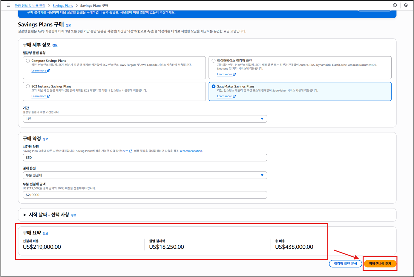The image size is (414, 277).
Task: Open the recommendation link
Action: pyautogui.click(x=191, y=151)
